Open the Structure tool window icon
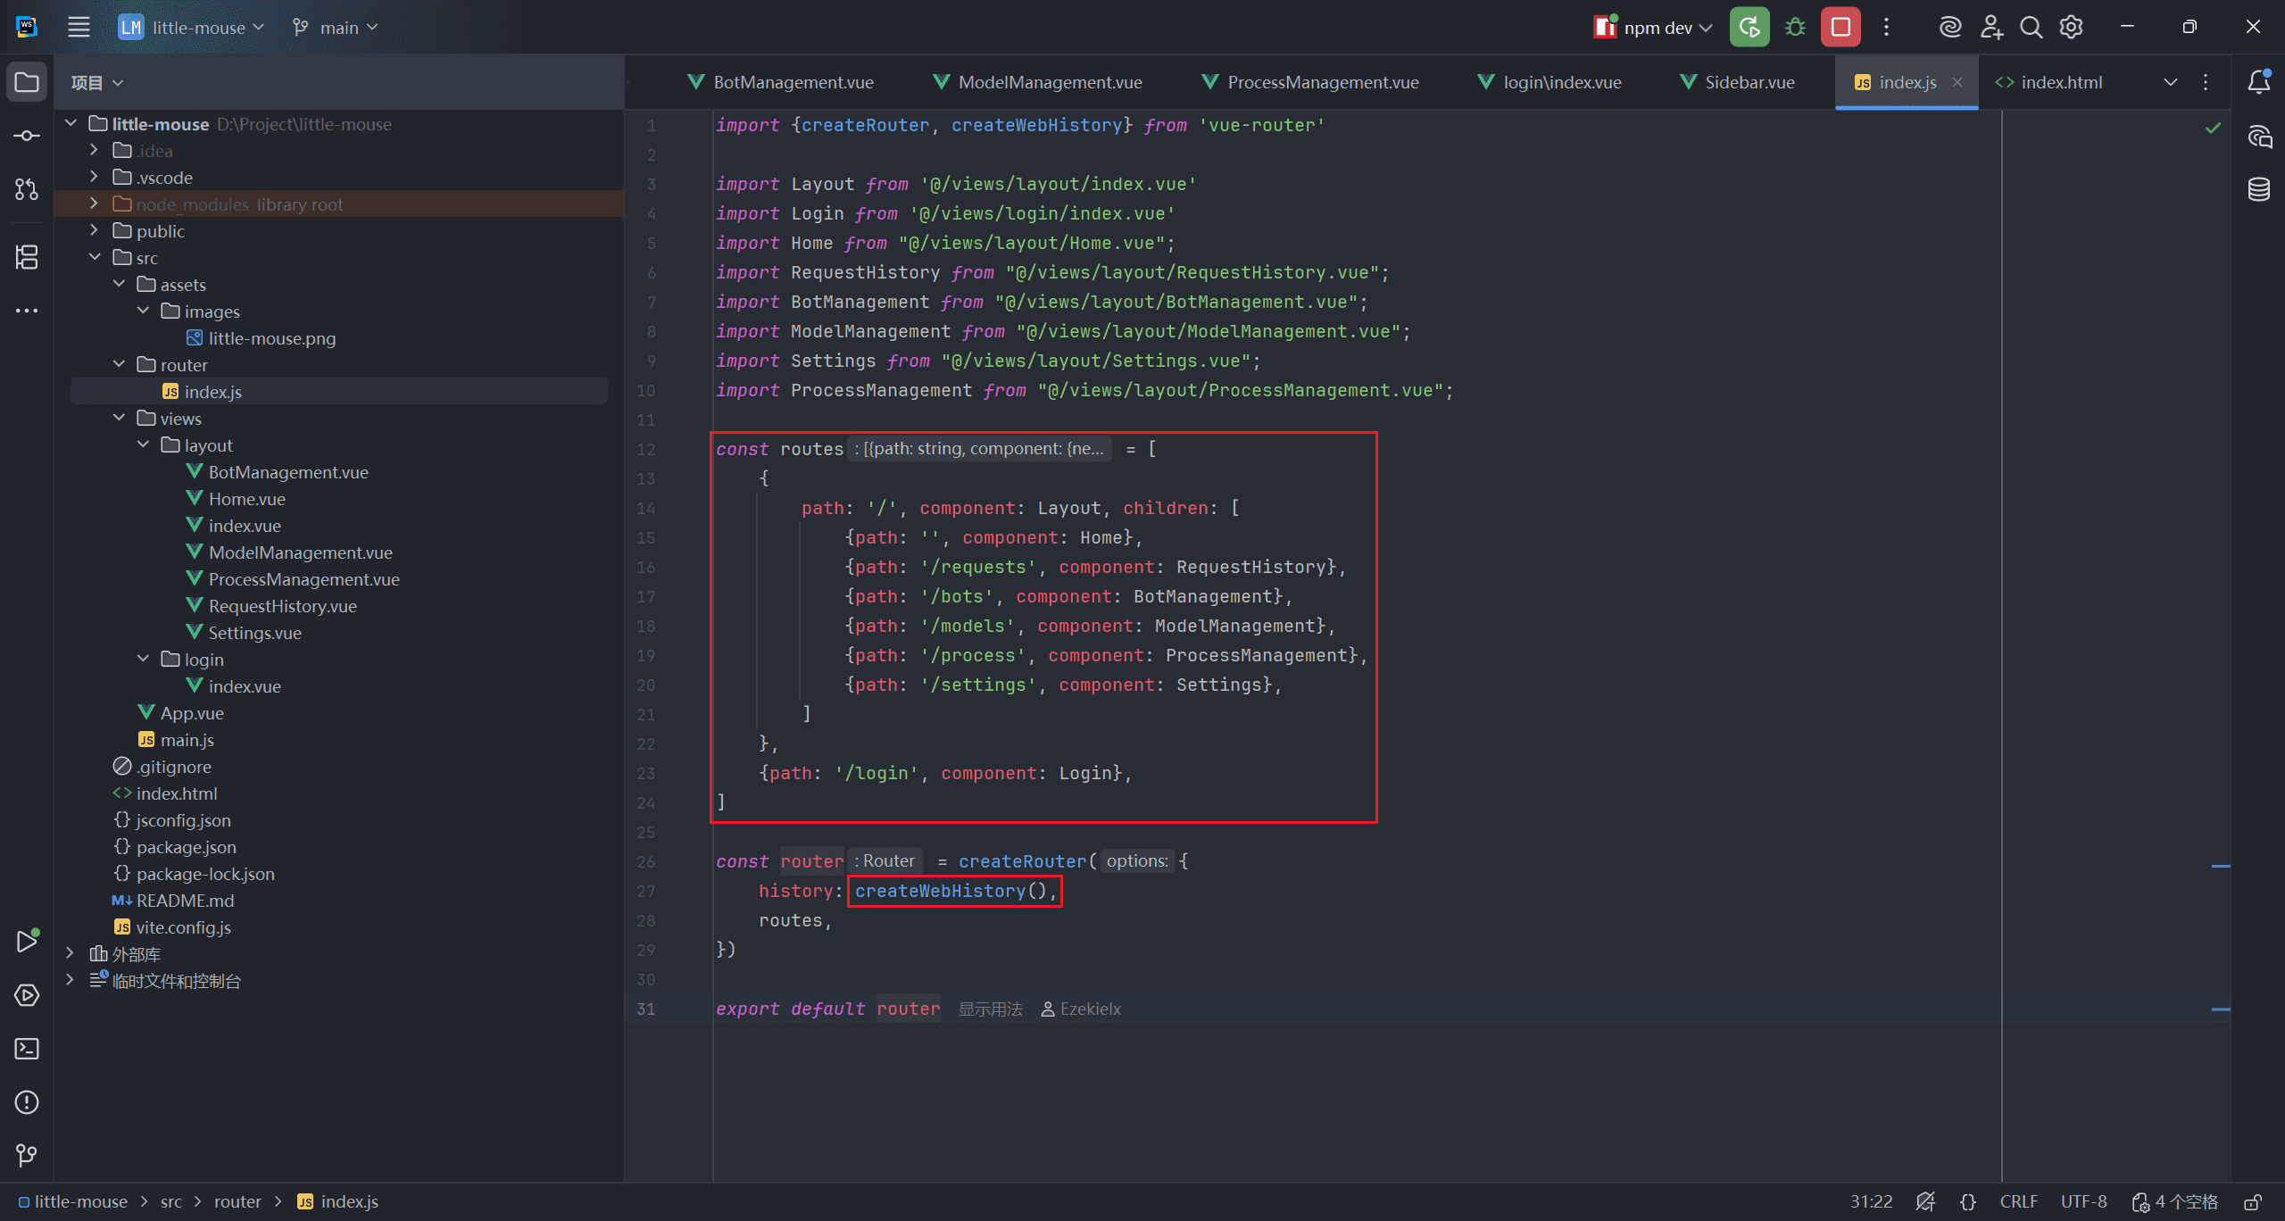Screen dimensions: 2285x1221 27,257
